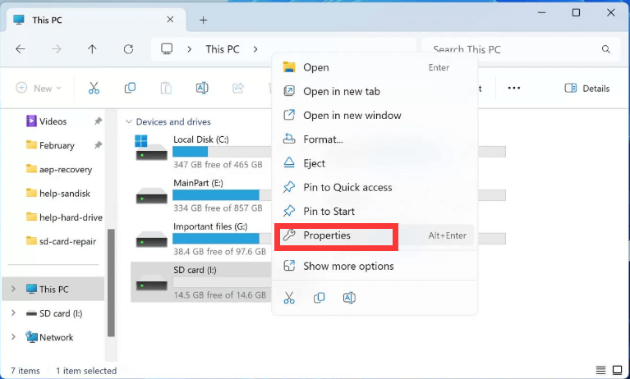Select SD card (I:) in navigation pane
Screen dimensions: 630x379
[53, 313]
